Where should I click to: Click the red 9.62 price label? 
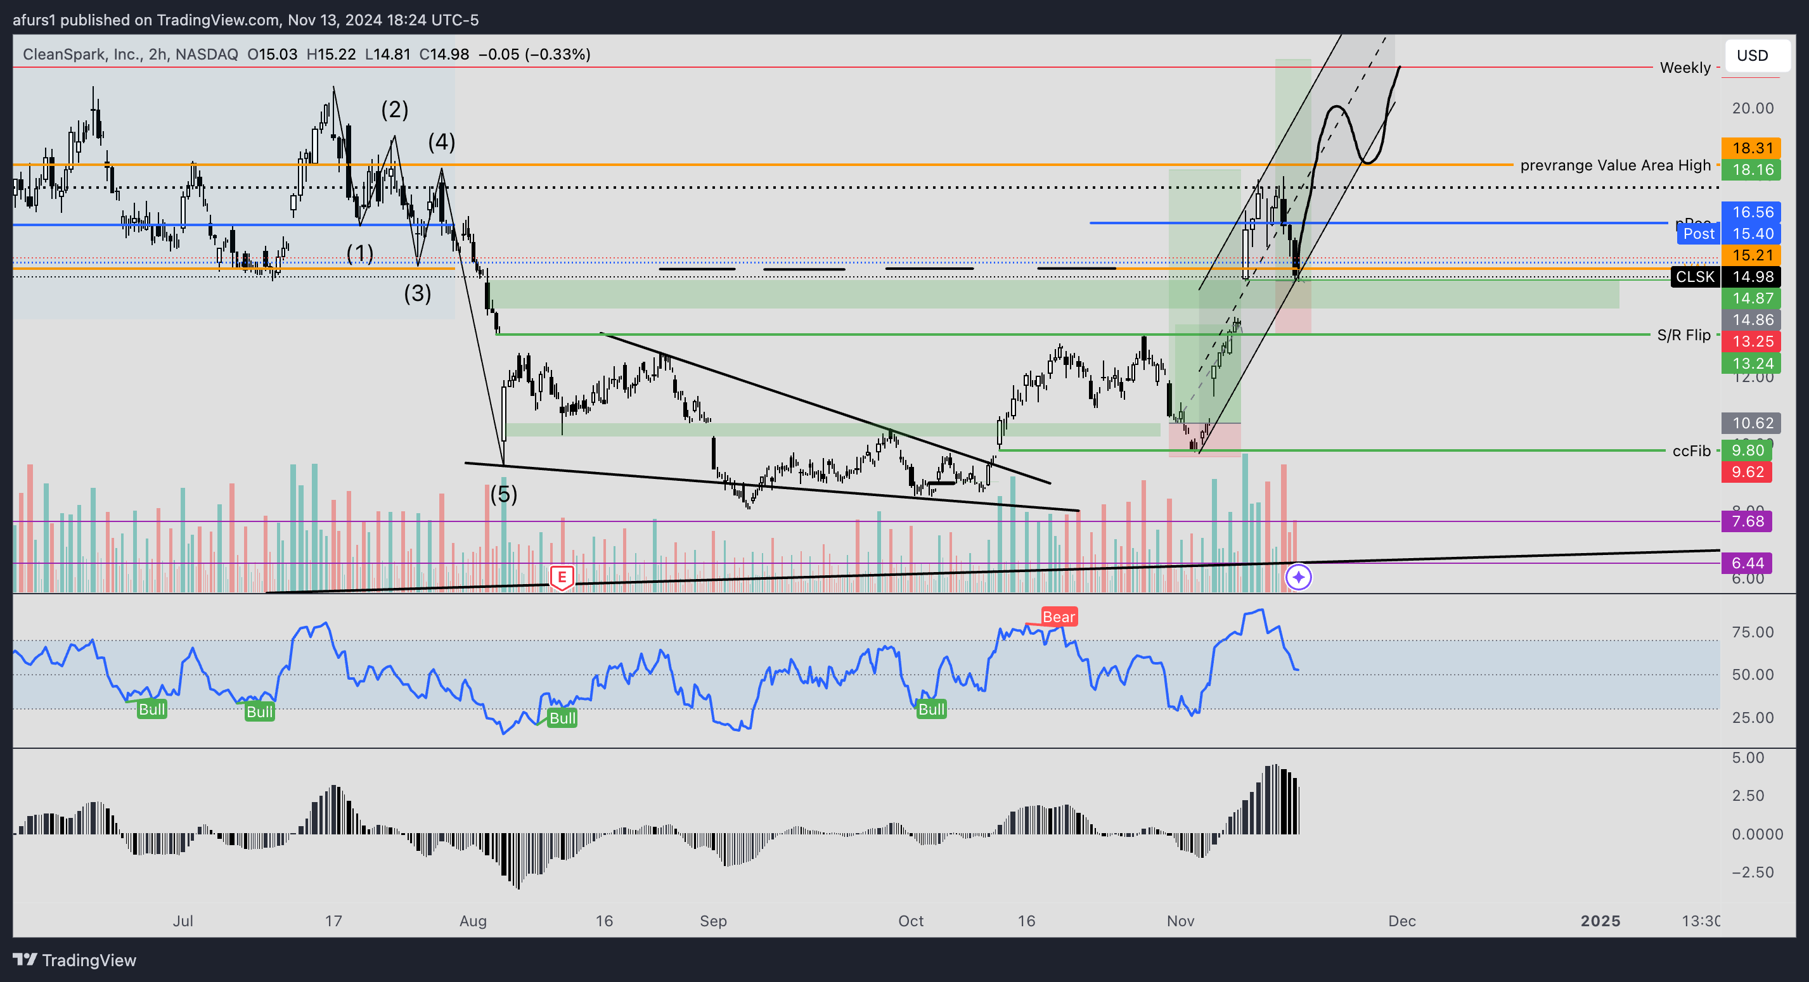pos(1746,472)
